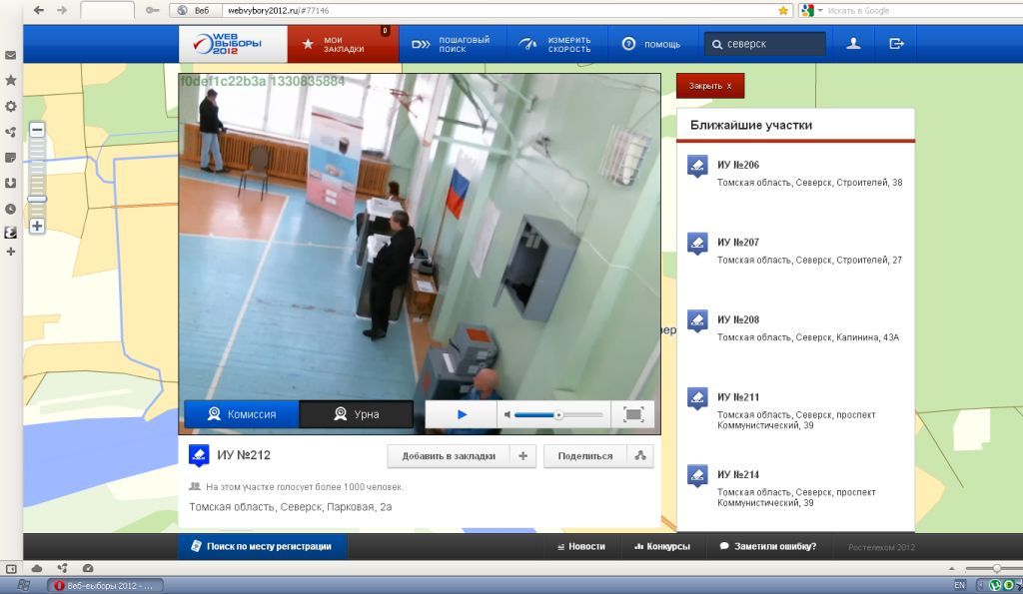
Task: Switch the camera view to Урна
Action: point(357,414)
